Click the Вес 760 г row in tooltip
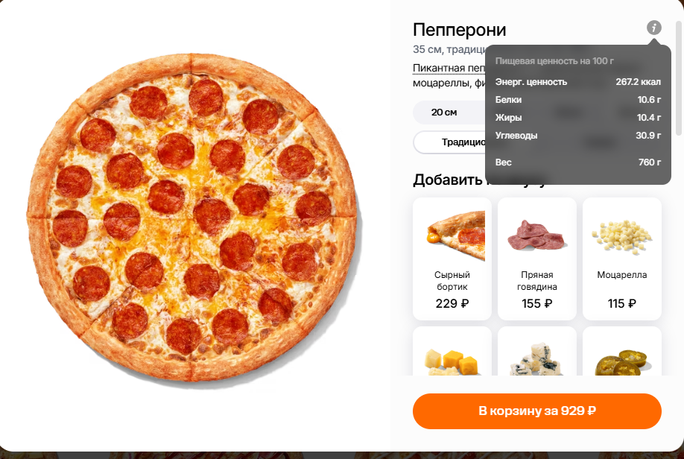 pyautogui.click(x=578, y=162)
